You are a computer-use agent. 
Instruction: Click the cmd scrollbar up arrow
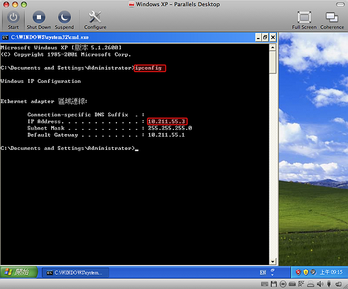pos(273,47)
